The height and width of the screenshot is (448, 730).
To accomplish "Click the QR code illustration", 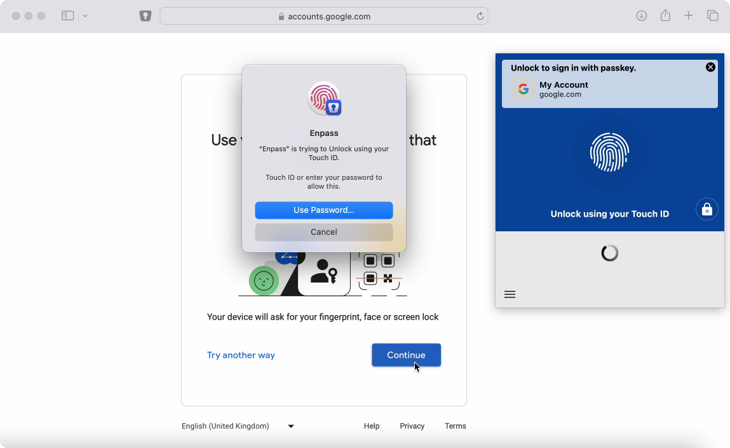I will click(379, 271).
